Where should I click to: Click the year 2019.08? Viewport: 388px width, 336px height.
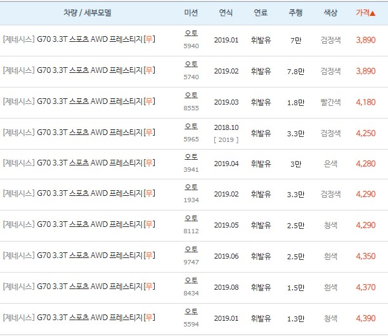226,287
